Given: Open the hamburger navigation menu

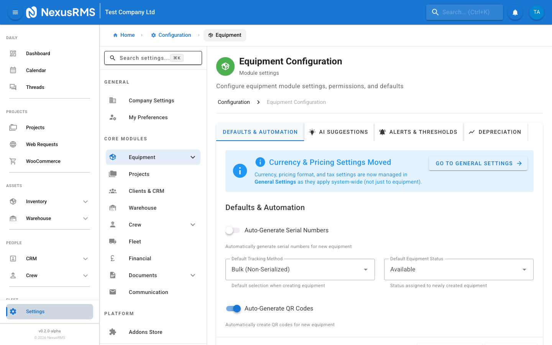Looking at the screenshot, I should [x=15, y=12].
